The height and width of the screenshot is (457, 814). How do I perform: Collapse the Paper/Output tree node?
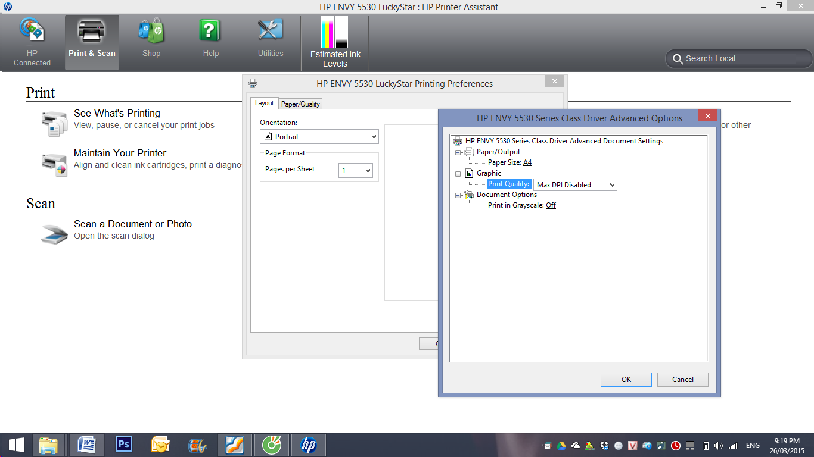click(x=458, y=152)
